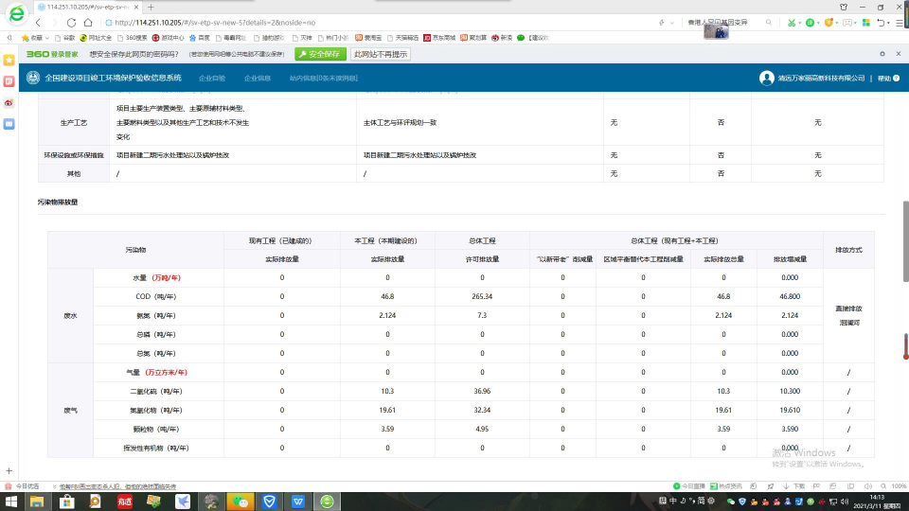The width and height of the screenshot is (909, 511).
Task: Expand the 收藏 bookmarks dropdown
Action: 38,38
